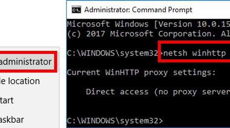Click the word "winhttp" in the command
The height and width of the screenshot is (128, 230).
click(x=209, y=53)
